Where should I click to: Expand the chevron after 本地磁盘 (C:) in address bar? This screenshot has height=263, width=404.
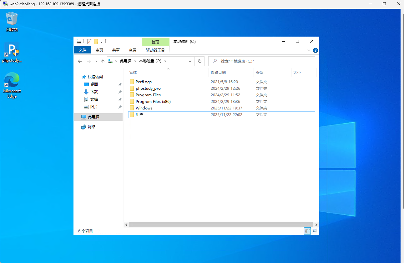[165, 61]
